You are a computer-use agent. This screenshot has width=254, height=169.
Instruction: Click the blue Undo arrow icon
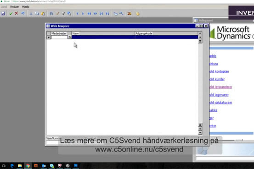click(23, 13)
